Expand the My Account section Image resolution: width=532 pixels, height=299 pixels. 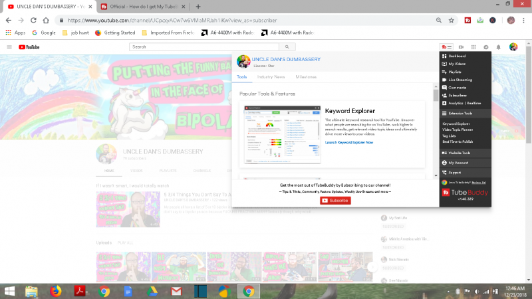click(x=459, y=162)
